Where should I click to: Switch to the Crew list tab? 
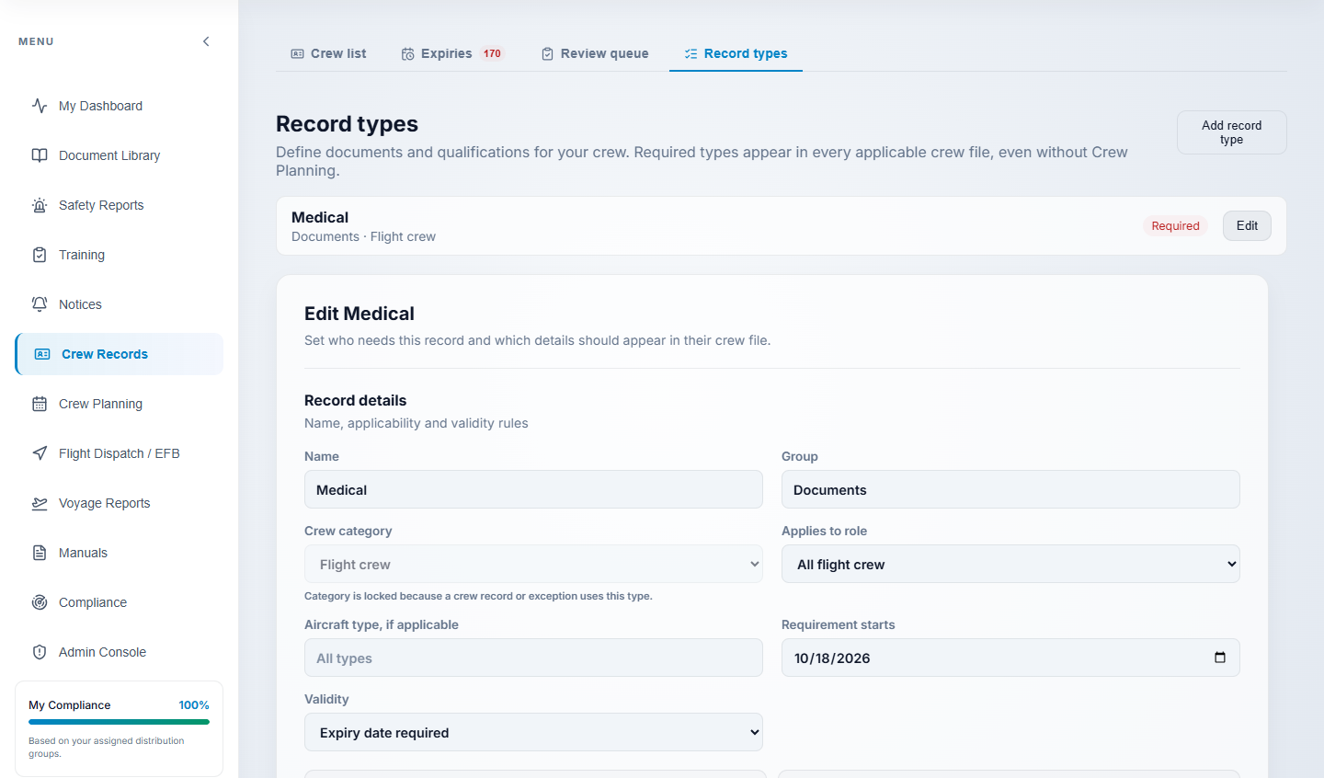tap(328, 53)
